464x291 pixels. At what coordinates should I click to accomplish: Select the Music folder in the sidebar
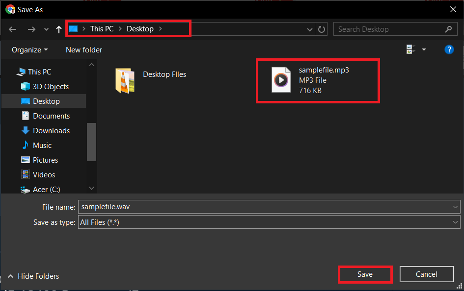[42, 145]
